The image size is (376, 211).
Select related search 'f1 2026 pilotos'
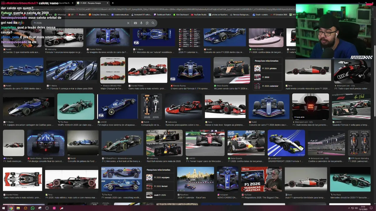point(267,68)
